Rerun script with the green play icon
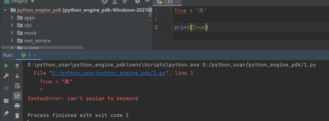Screen dimensions: 329x121 [6, 66]
